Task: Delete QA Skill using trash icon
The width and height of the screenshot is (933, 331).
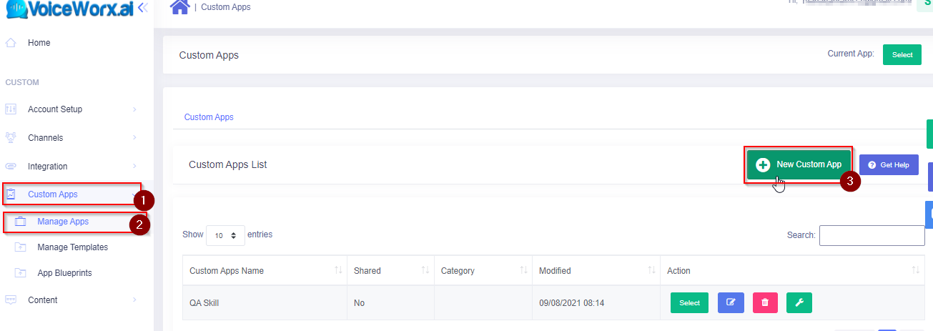Action: tap(765, 302)
